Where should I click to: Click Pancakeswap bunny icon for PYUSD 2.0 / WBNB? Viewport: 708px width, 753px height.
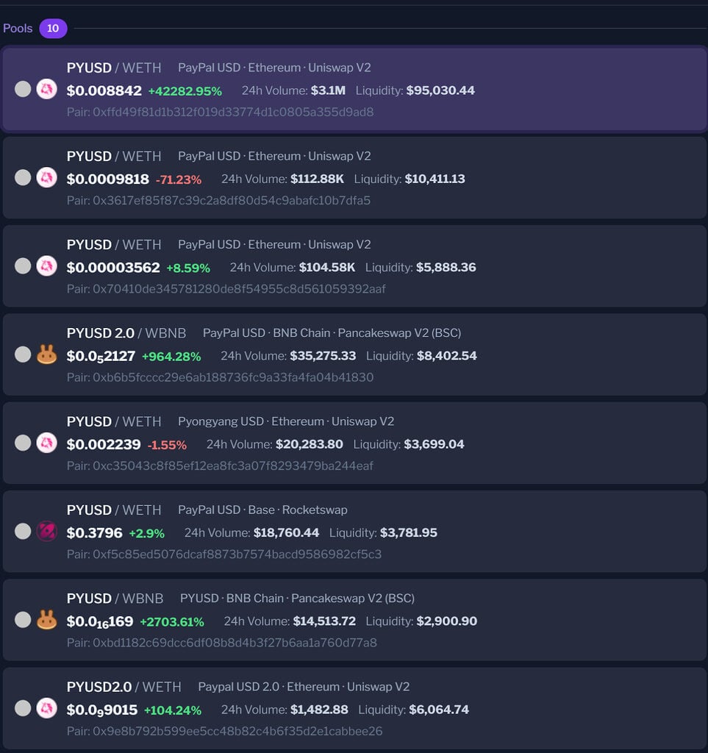pyautogui.click(x=46, y=354)
